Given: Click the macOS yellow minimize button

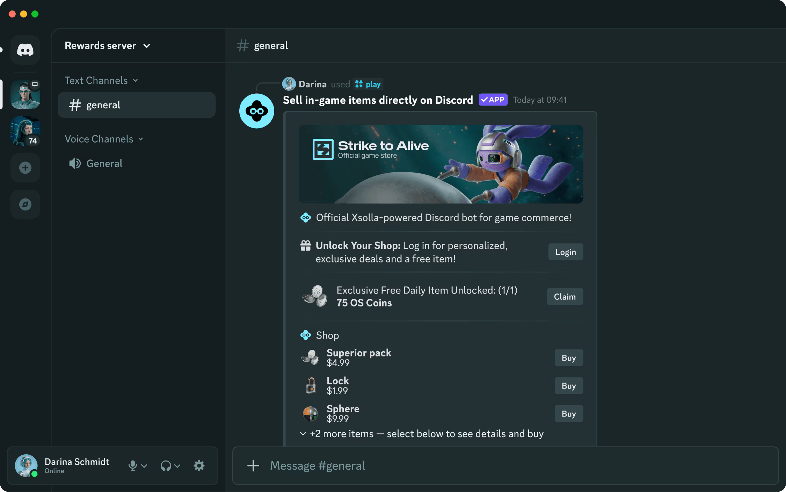Looking at the screenshot, I should [24, 14].
